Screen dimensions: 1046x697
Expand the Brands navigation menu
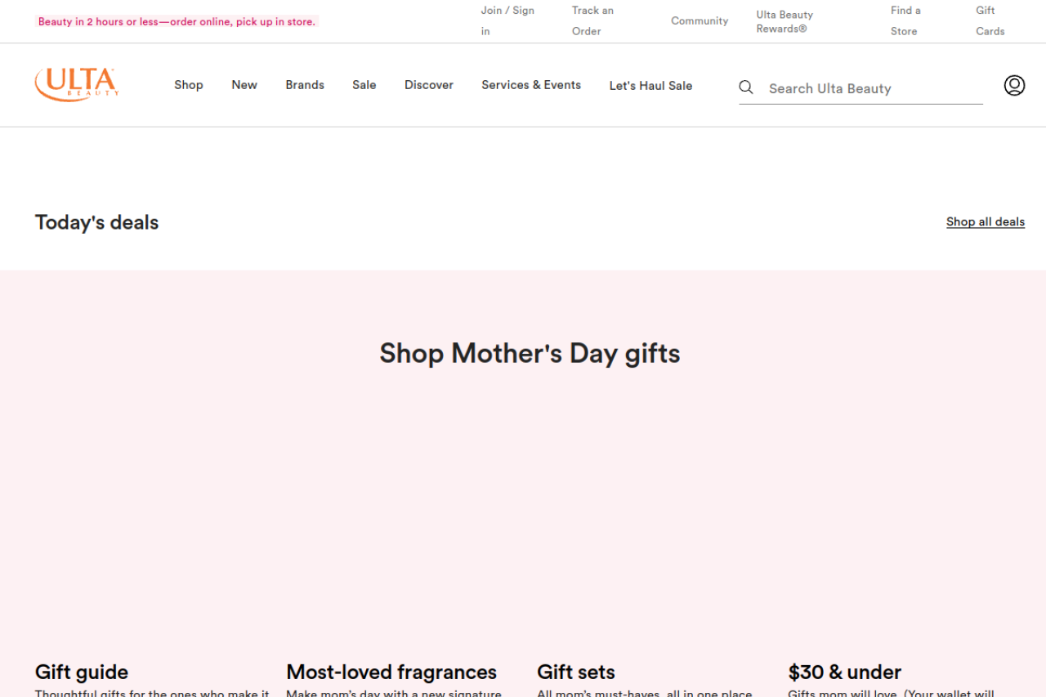click(305, 85)
